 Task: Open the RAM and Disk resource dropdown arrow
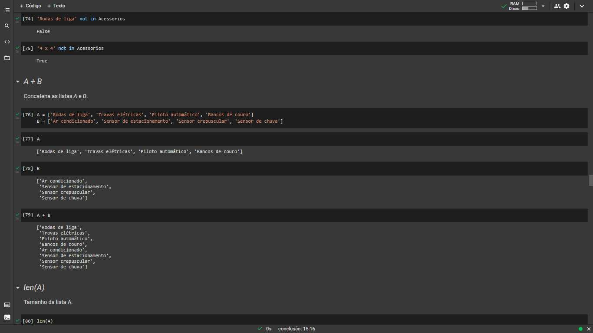pyautogui.click(x=543, y=6)
